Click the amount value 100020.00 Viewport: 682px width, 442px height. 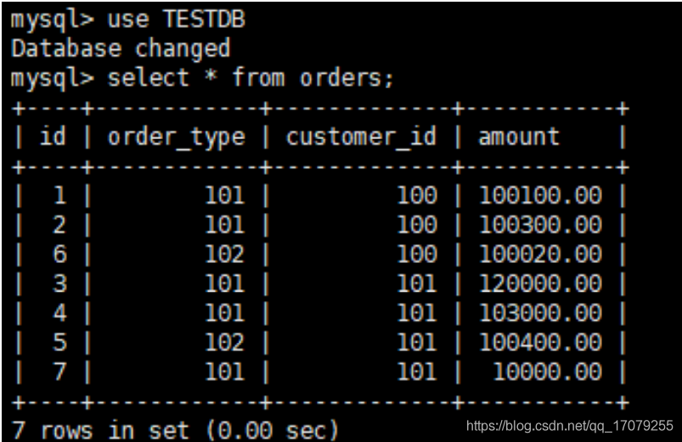coord(540,255)
